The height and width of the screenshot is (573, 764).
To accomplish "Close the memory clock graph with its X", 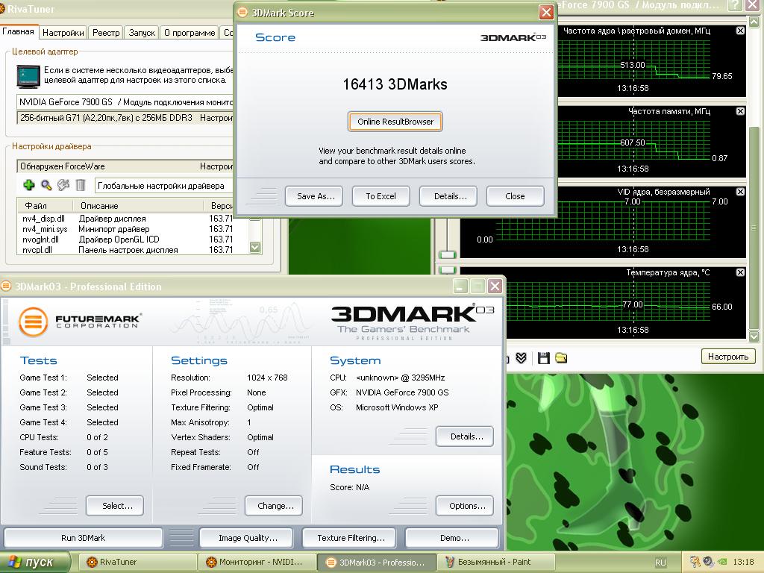I will click(740, 111).
